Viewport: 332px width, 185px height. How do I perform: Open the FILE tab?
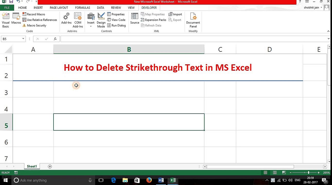[7, 8]
